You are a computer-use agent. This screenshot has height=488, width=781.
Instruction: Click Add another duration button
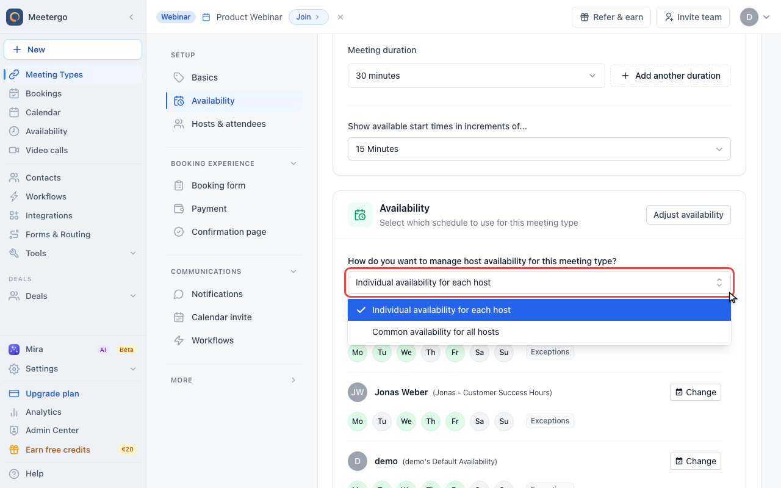(671, 76)
